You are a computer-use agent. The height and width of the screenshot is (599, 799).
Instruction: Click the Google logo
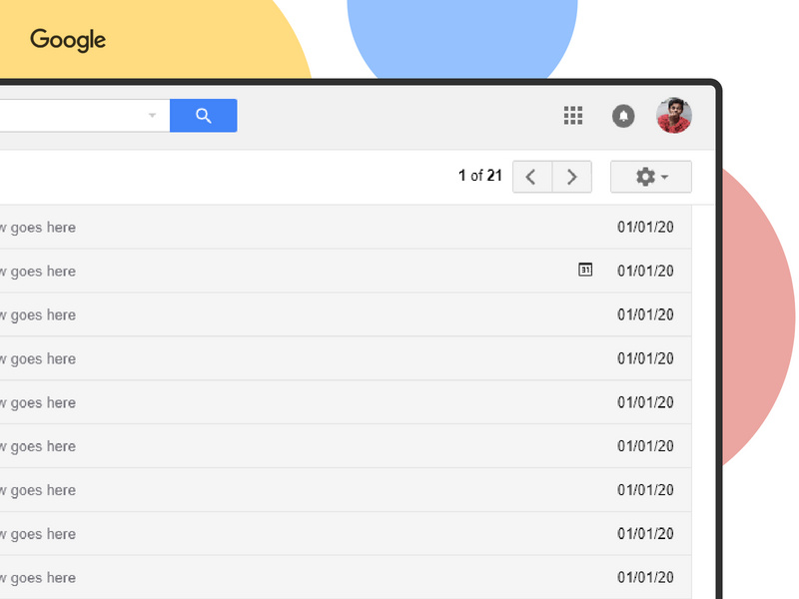click(x=67, y=40)
